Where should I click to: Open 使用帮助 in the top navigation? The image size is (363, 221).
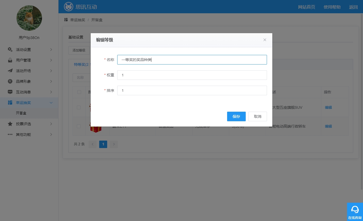(332, 7)
